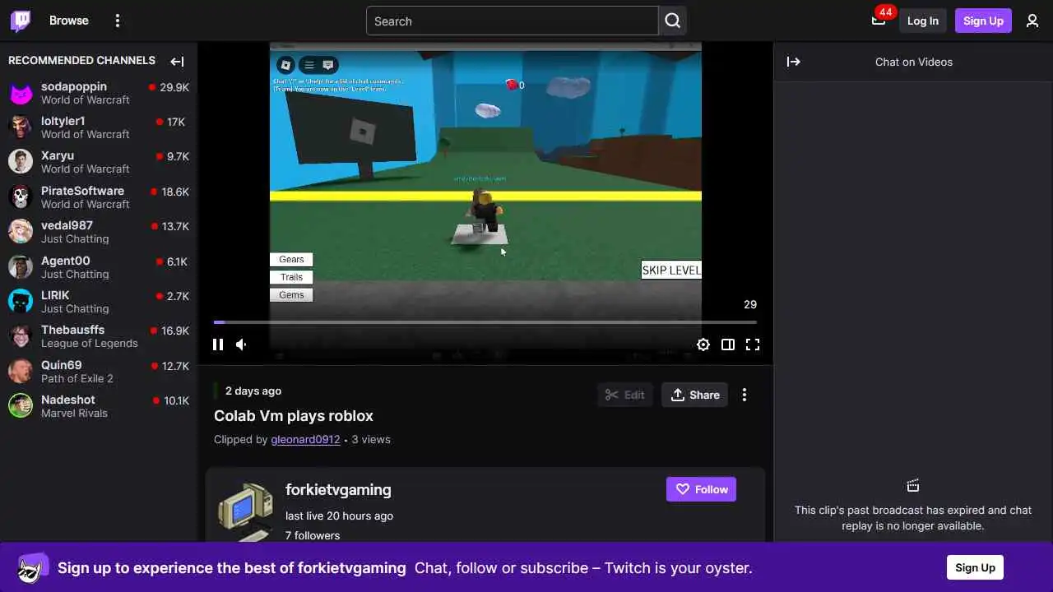Pause the clip playback
This screenshot has width=1053, height=592.
coord(218,345)
